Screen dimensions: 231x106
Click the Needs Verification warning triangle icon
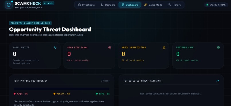click(x=164, y=48)
